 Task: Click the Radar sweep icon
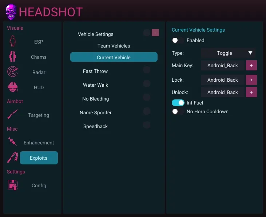(x=13, y=72)
